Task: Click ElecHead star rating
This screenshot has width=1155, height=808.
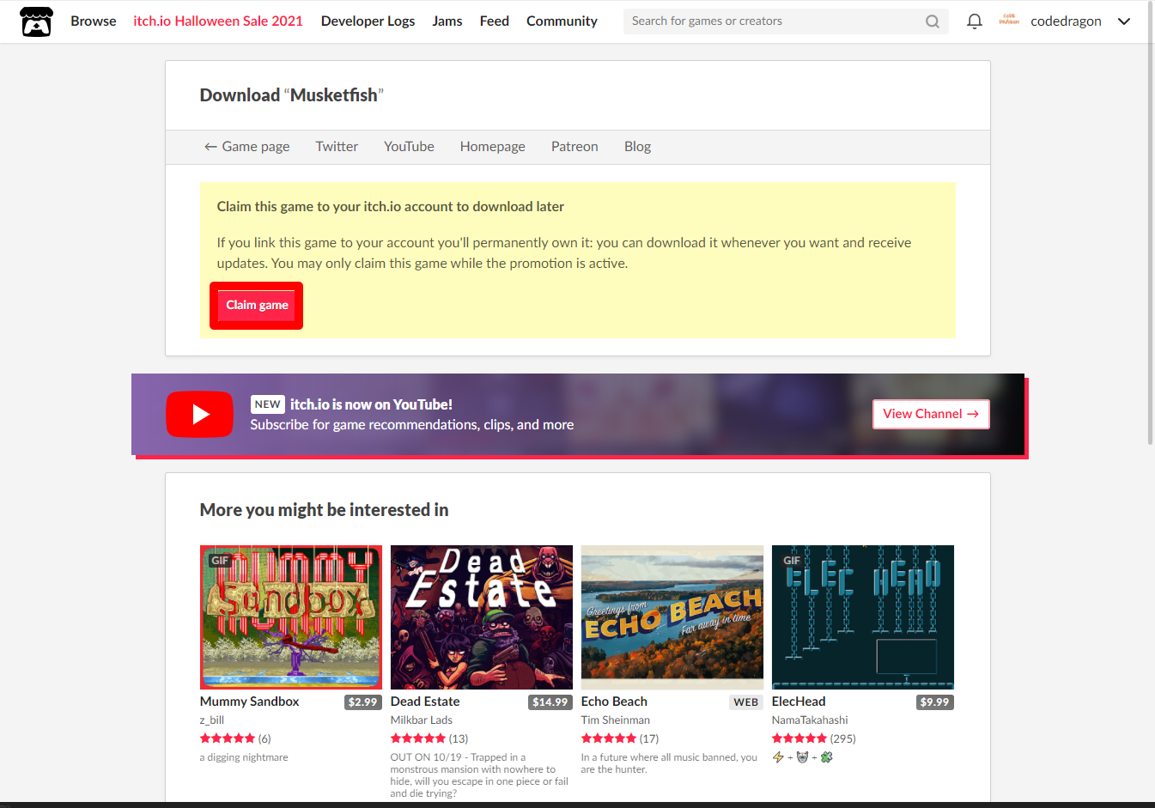Action: [799, 738]
